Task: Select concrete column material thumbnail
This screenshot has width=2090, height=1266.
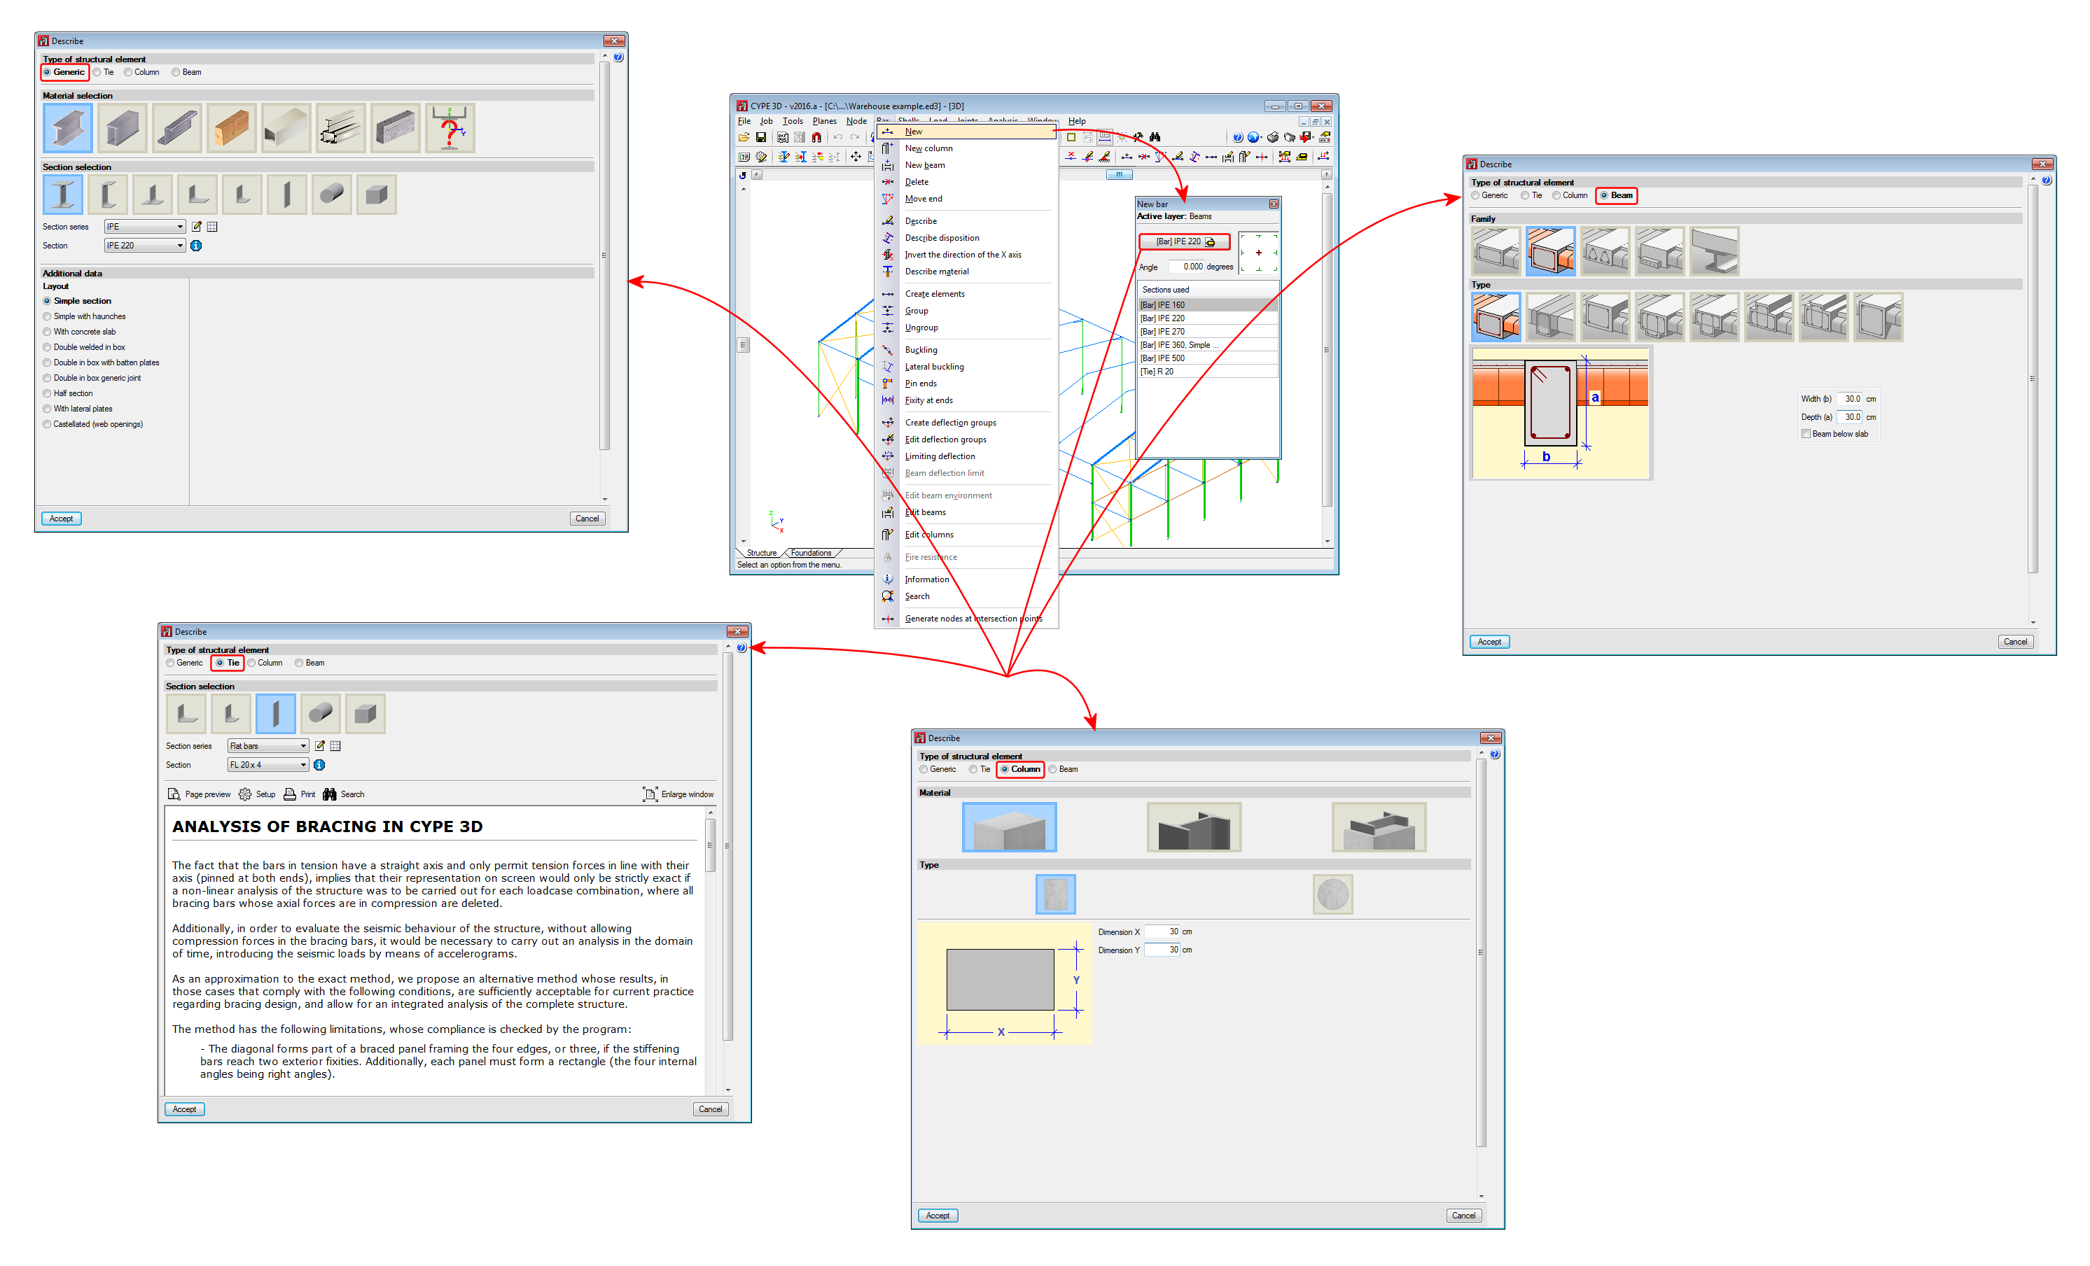Action: pyautogui.click(x=1010, y=827)
